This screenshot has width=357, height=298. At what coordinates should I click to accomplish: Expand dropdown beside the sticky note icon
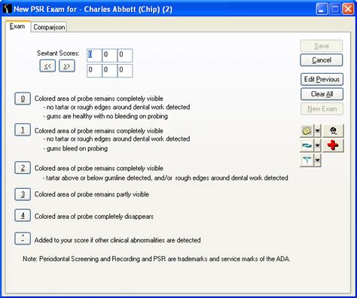318,131
